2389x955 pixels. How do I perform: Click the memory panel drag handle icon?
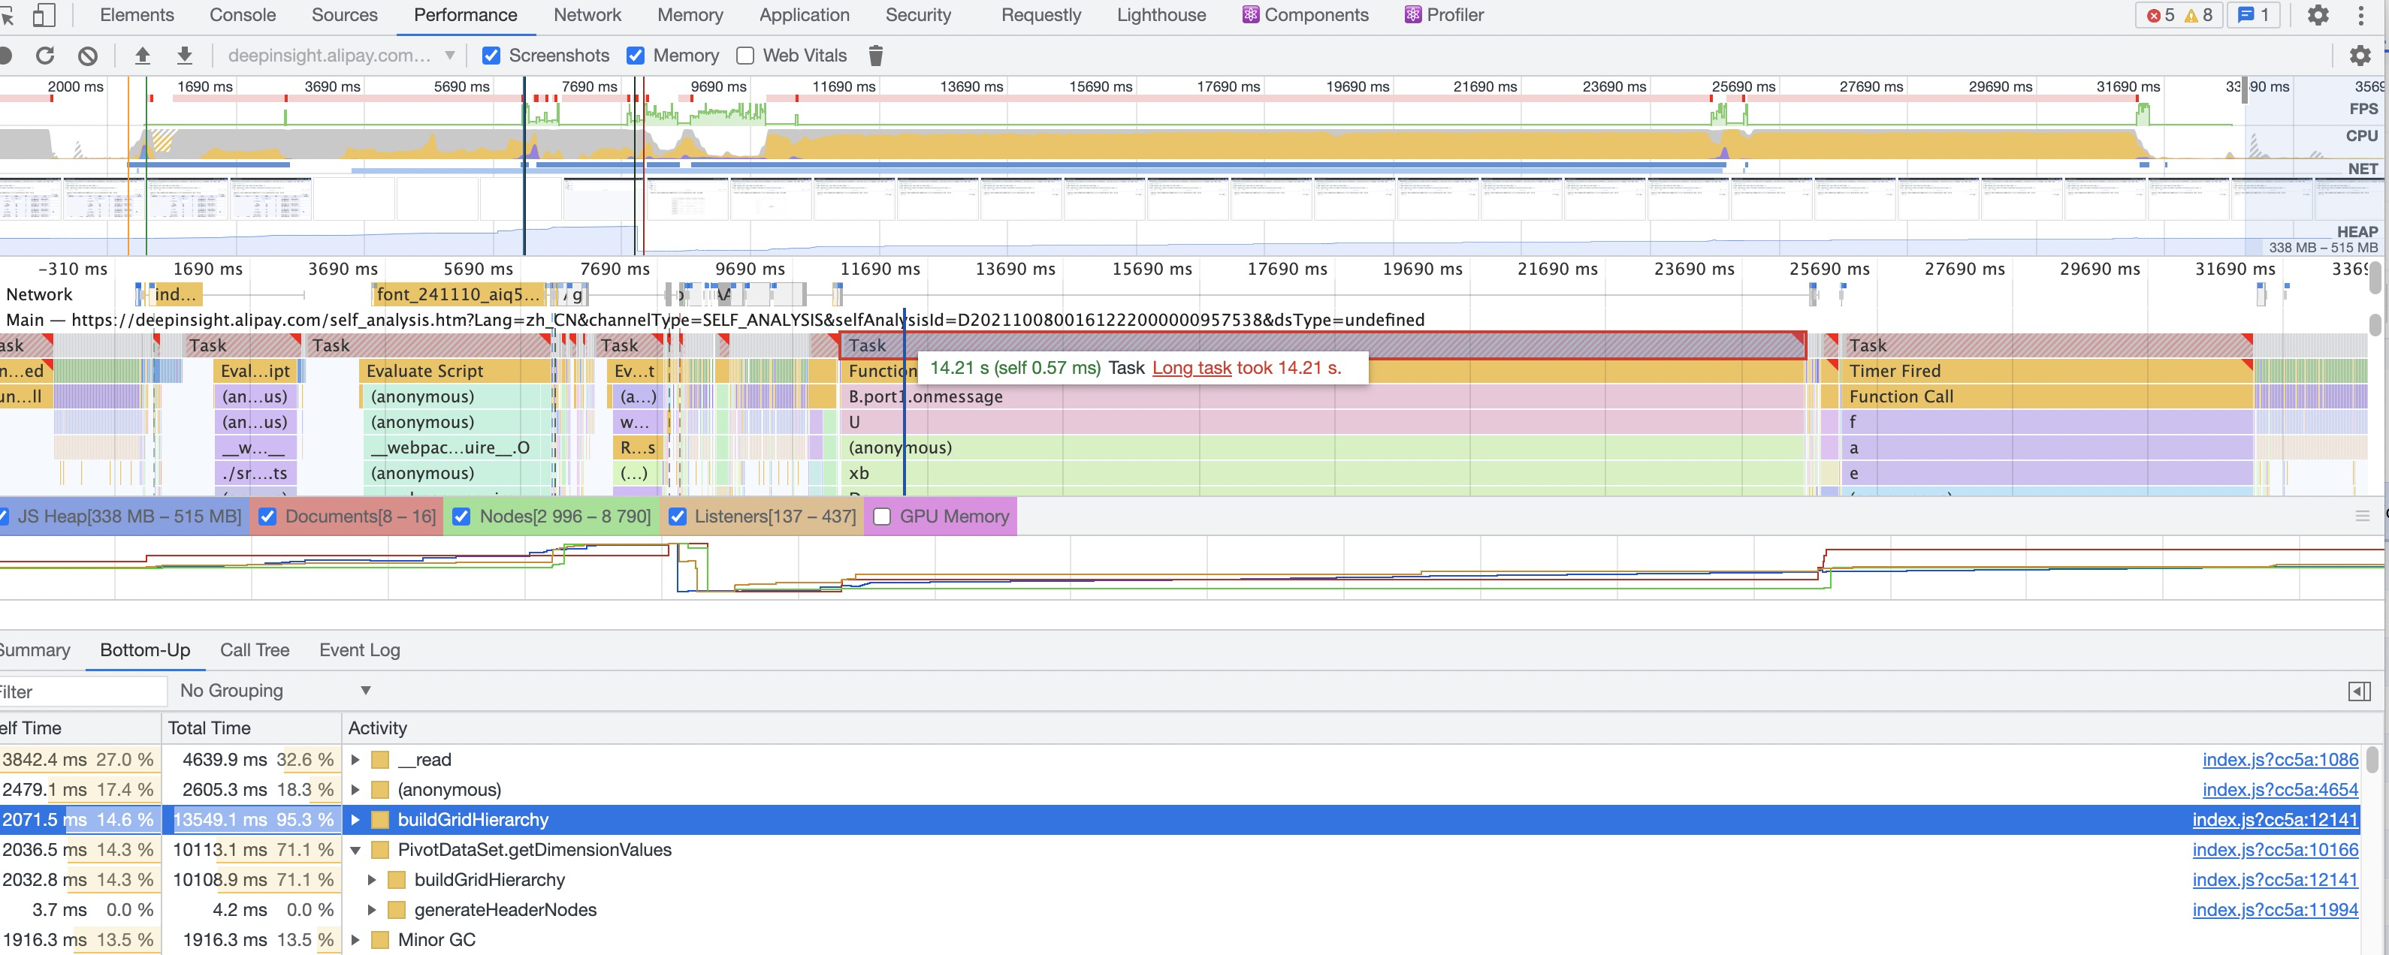pyautogui.click(x=2362, y=517)
